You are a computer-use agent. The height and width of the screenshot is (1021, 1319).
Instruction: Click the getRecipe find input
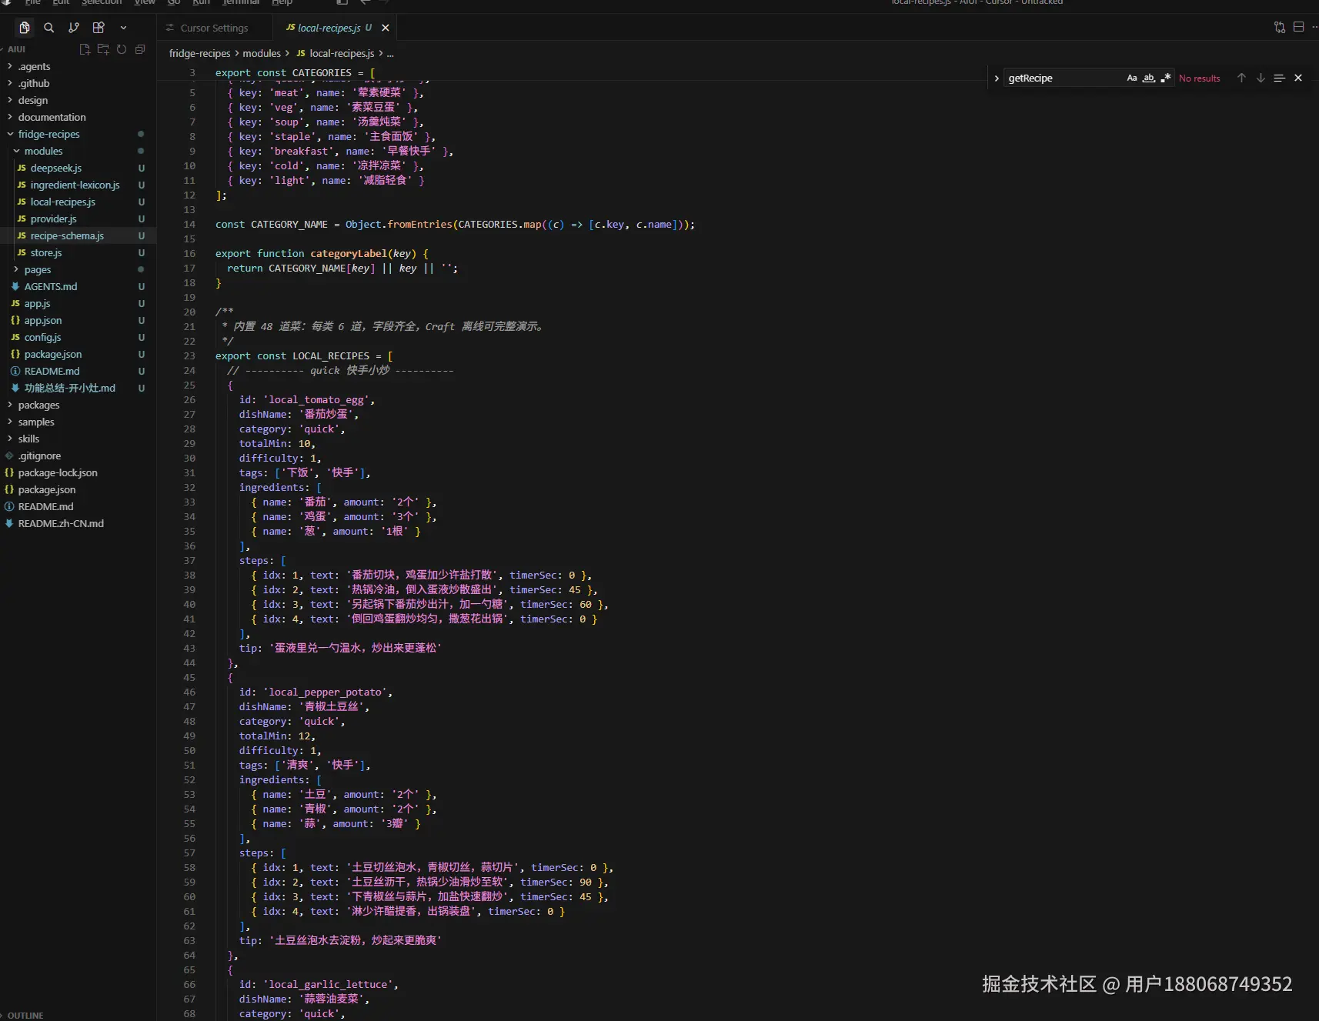(1064, 78)
